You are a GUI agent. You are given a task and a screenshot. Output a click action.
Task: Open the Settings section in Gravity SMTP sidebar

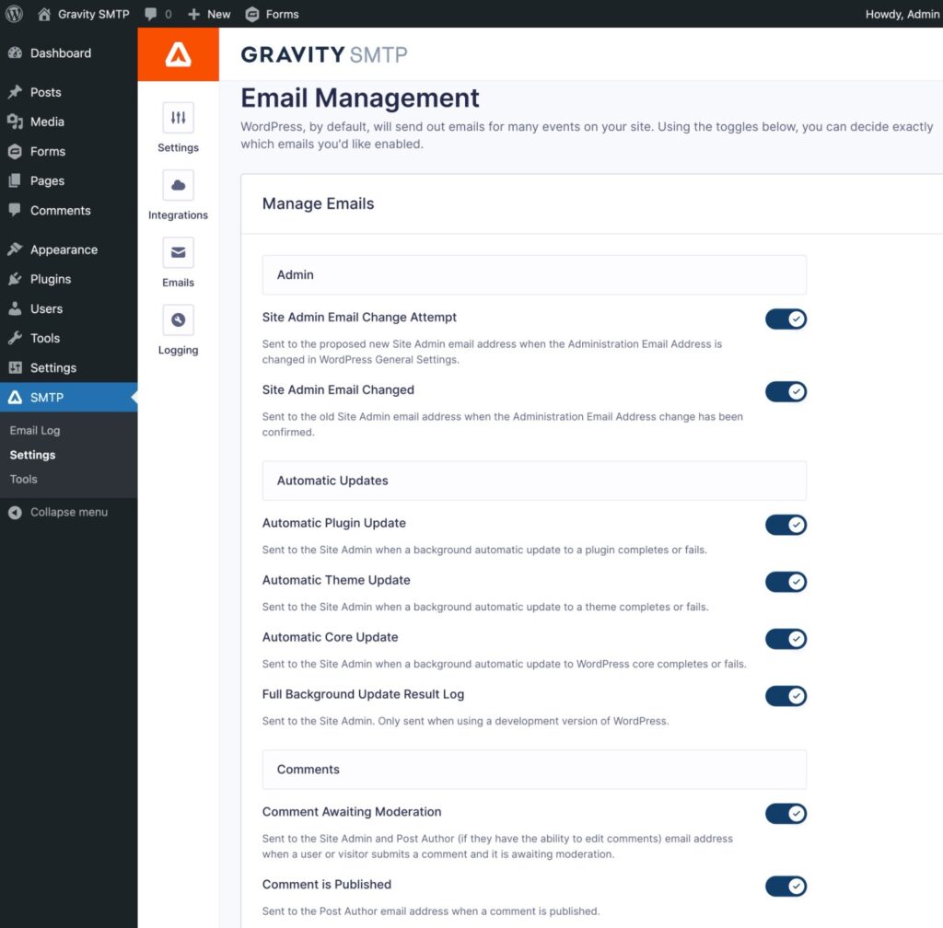pyautogui.click(x=177, y=129)
